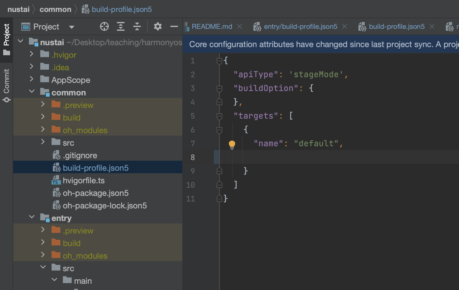Fold the targets array at line 5
Screen dimensions: 459x290
(x=219, y=116)
